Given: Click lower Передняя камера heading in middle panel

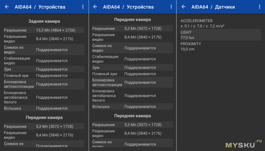Looking at the screenshot, I should [132, 116].
